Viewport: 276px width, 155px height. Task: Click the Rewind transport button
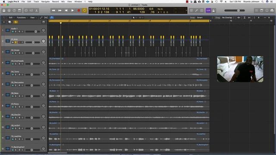tap(53, 10)
